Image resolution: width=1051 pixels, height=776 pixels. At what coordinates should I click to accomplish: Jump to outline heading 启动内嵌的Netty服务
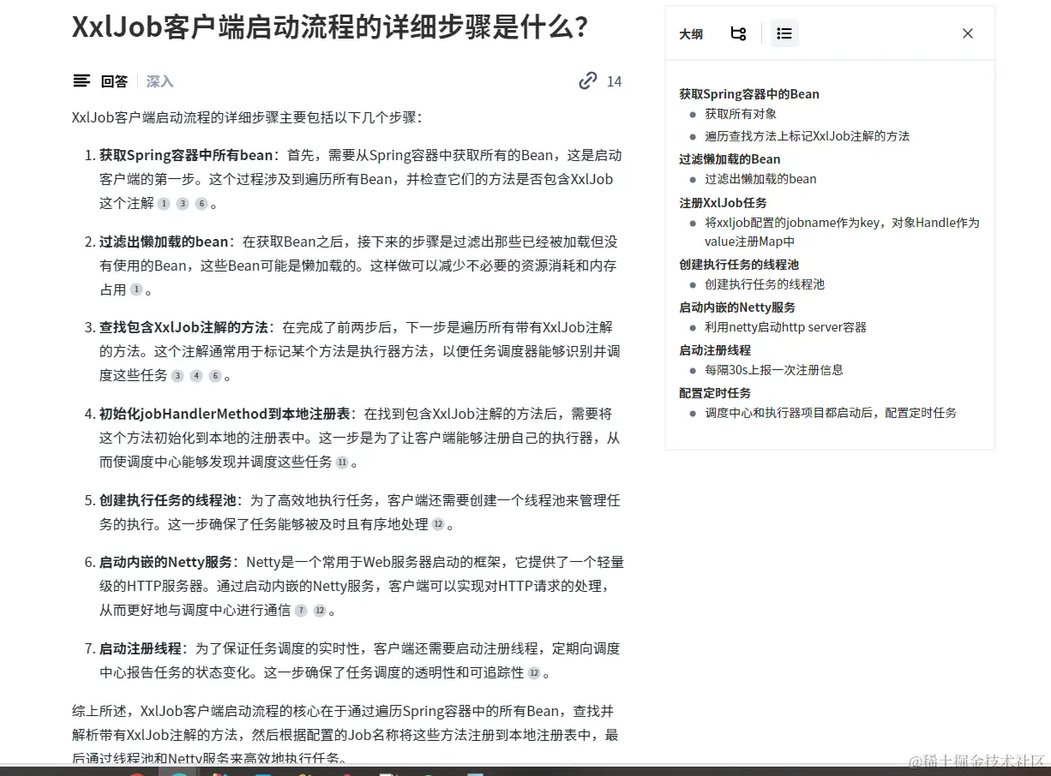click(x=737, y=307)
